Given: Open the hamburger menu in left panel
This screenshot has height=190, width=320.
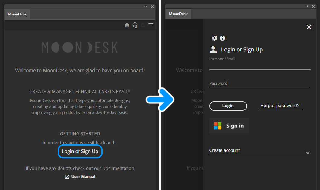Looking at the screenshot, I should (151, 25).
